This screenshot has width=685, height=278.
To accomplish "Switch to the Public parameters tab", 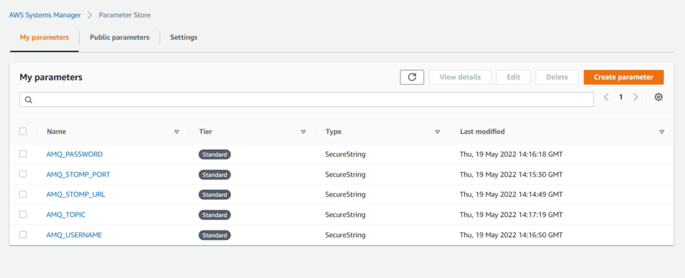I will coord(119,37).
